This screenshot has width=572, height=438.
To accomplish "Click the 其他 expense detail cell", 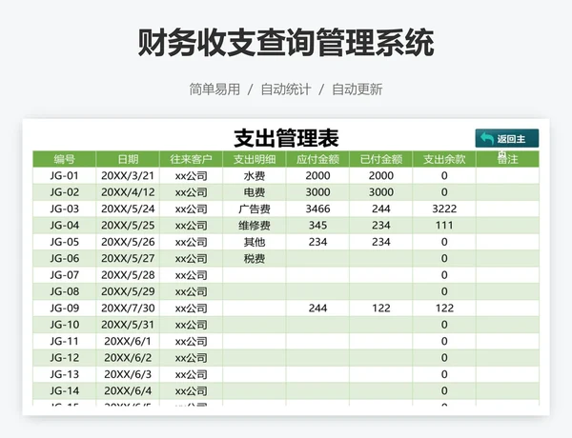I will click(255, 242).
